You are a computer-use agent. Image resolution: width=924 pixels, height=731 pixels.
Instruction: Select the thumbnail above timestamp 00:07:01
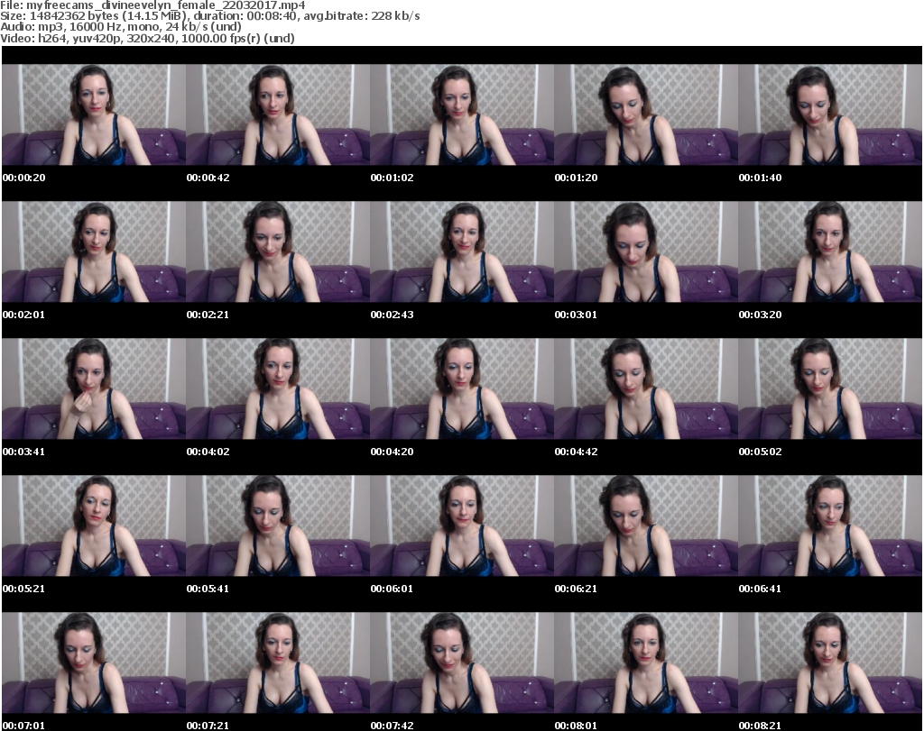tap(94, 662)
